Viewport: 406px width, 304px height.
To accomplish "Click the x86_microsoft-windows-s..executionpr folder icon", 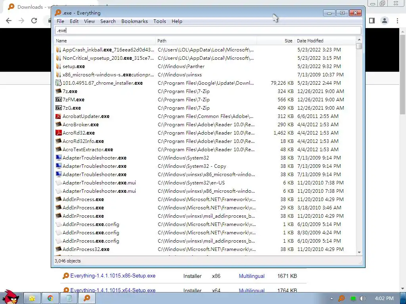I will tap(59, 75).
